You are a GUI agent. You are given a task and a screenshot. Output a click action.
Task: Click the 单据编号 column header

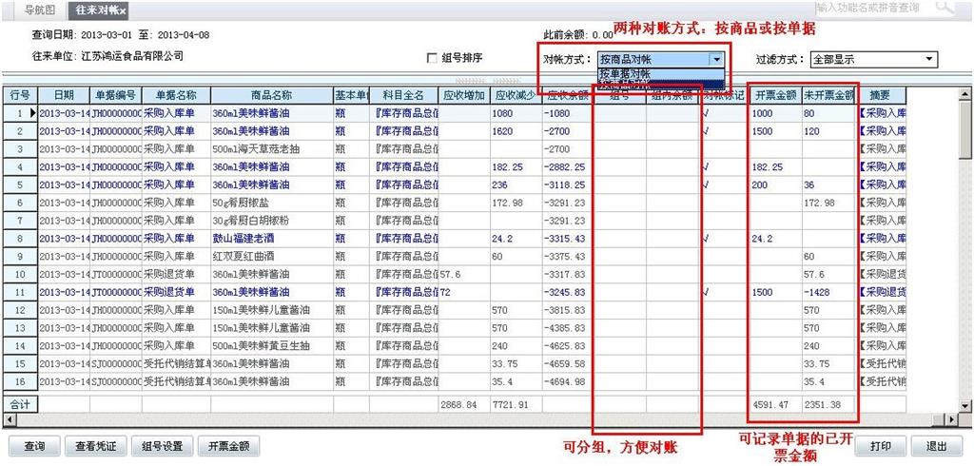(115, 96)
